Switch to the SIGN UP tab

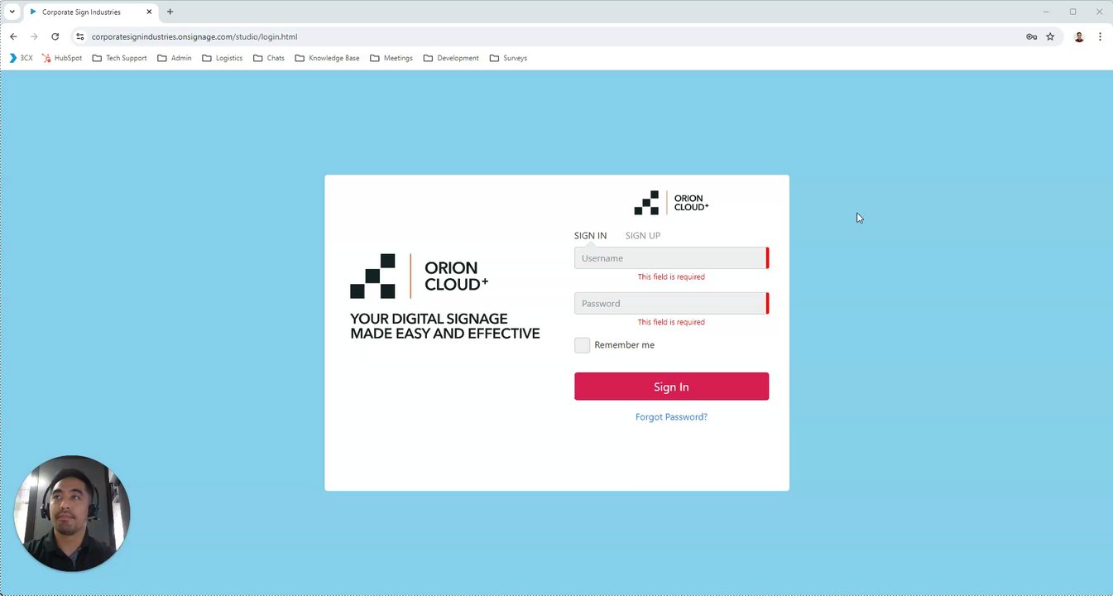click(643, 236)
